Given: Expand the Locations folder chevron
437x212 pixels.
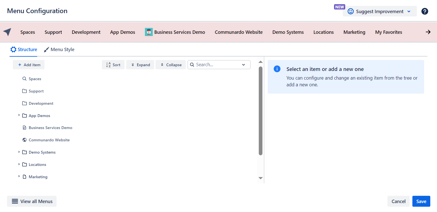Looking at the screenshot, I should [x=19, y=164].
